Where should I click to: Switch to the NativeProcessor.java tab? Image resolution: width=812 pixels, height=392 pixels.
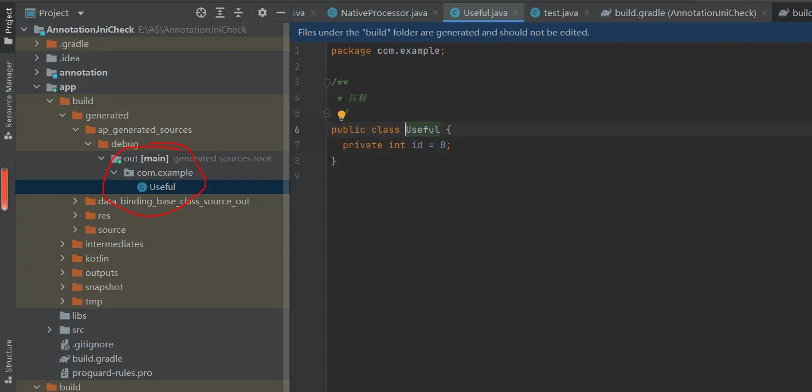tap(383, 13)
